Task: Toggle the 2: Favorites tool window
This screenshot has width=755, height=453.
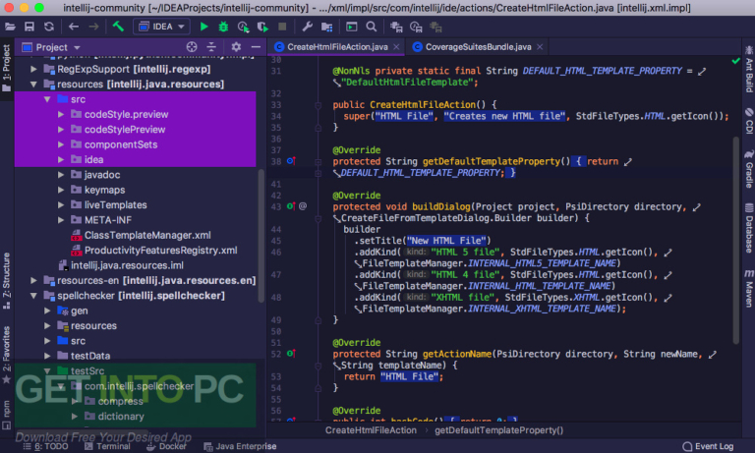Action: point(6,355)
